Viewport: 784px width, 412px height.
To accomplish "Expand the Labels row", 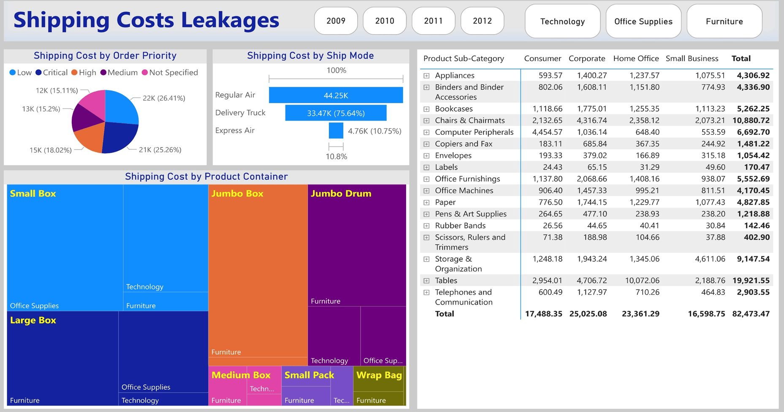I will pyautogui.click(x=426, y=168).
